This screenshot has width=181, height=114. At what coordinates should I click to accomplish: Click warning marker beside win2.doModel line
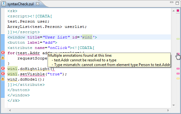[x=3, y=79]
